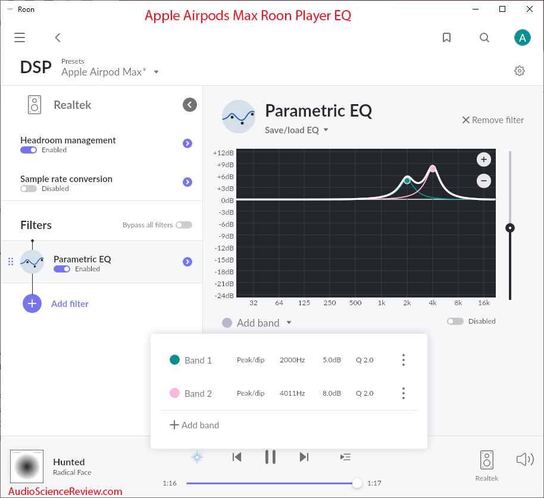Click the Sample rate conversion label
Viewport: 544px width, 498px height.
click(66, 179)
